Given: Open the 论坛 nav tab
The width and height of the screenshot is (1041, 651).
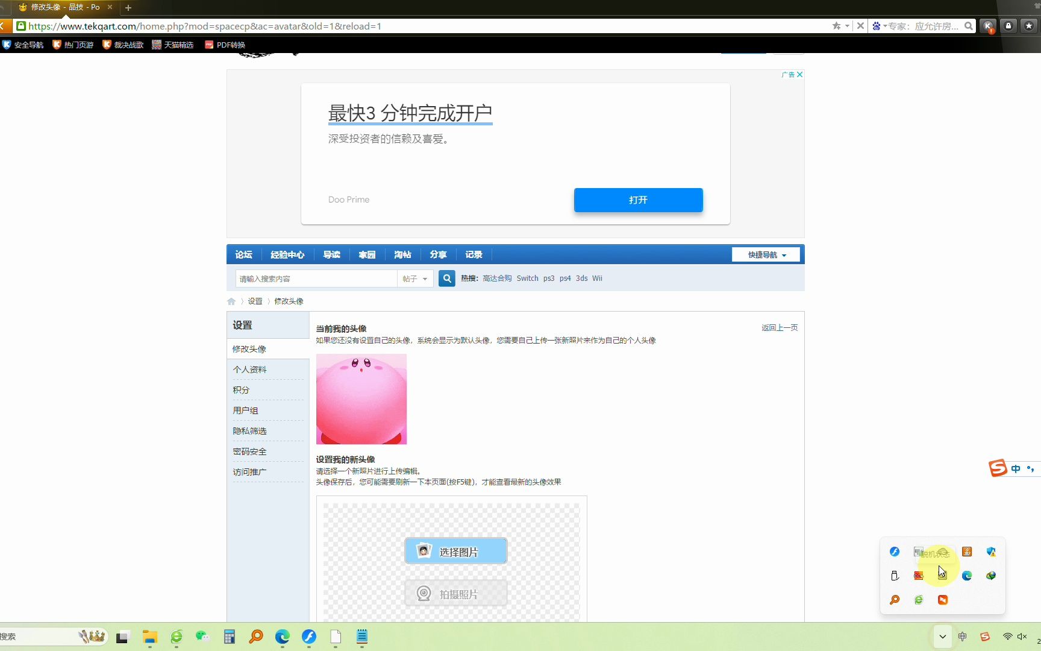Looking at the screenshot, I should tap(244, 255).
